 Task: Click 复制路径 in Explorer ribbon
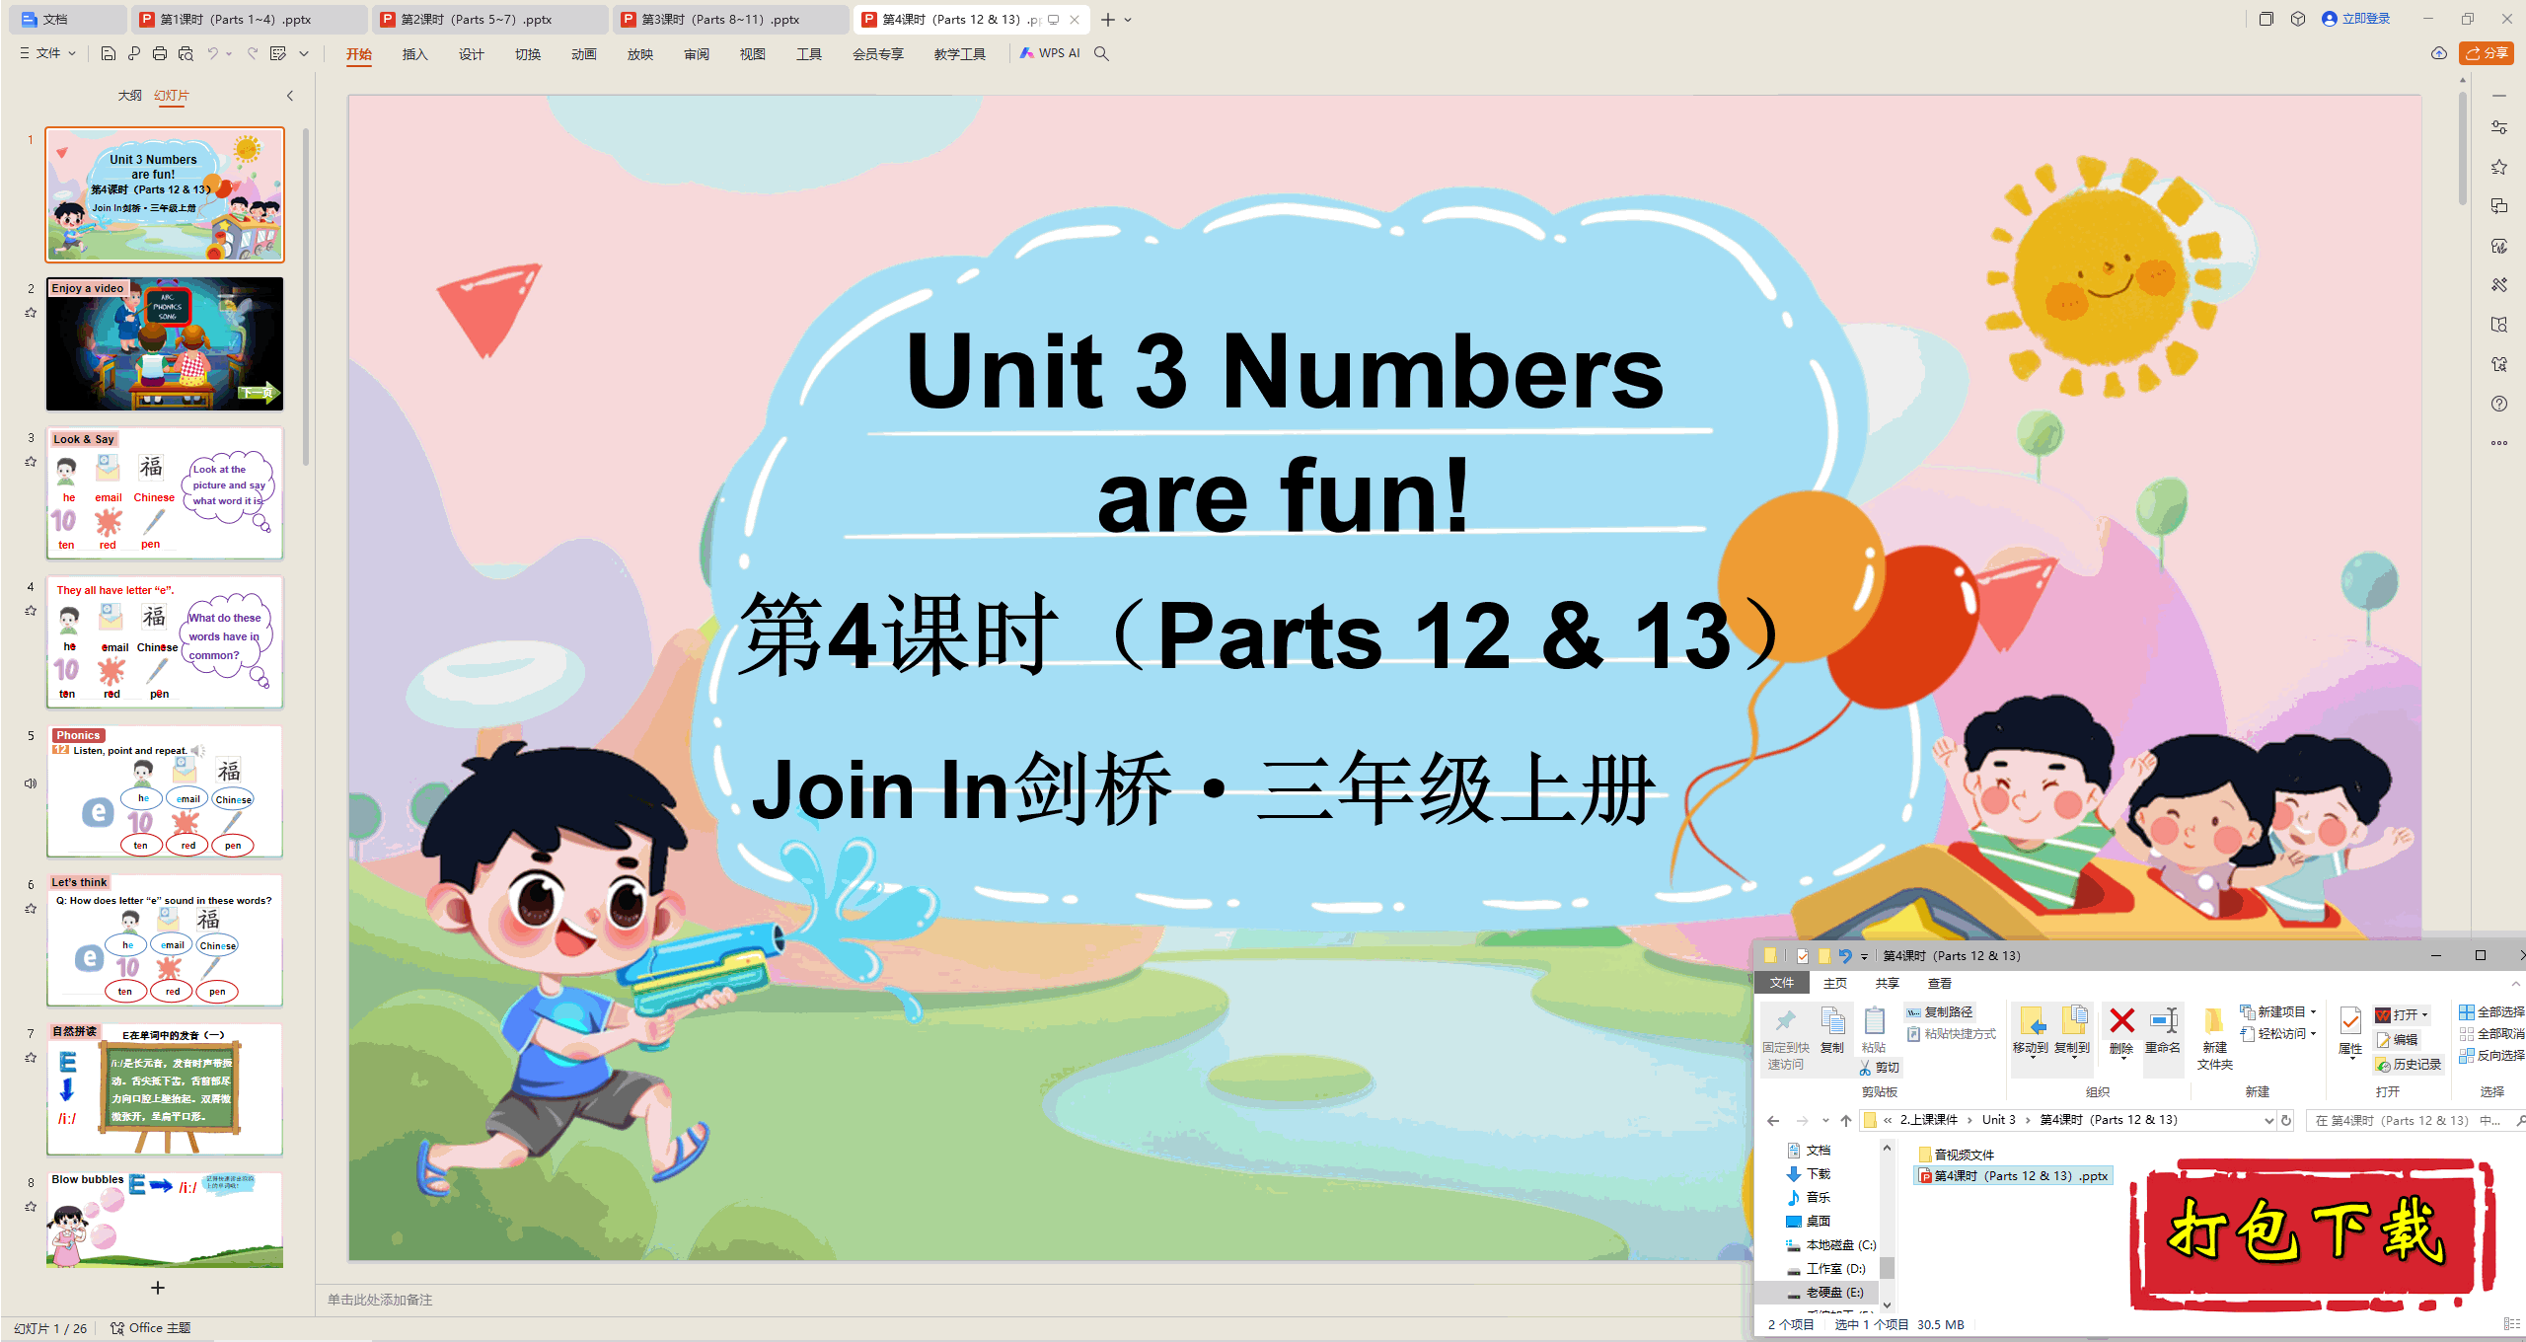click(1940, 1011)
